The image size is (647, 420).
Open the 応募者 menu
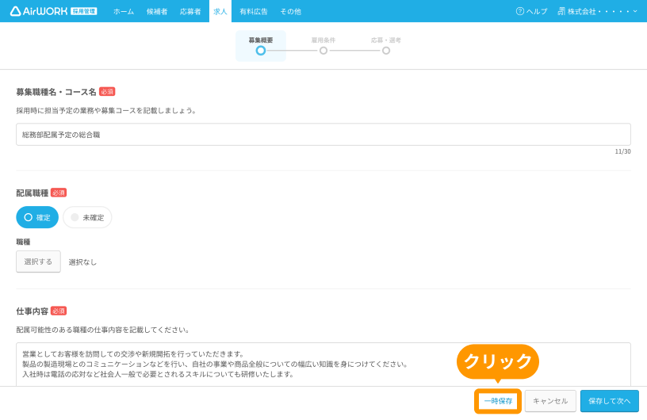click(190, 12)
